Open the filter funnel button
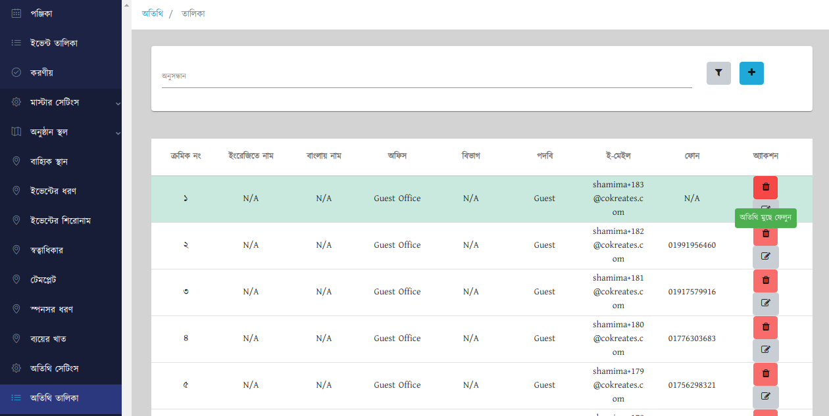Screen dimensions: 829x416 (x=718, y=73)
